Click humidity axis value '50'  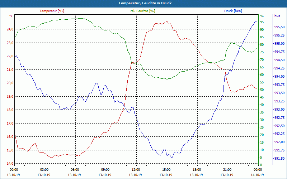[x=262, y=90]
